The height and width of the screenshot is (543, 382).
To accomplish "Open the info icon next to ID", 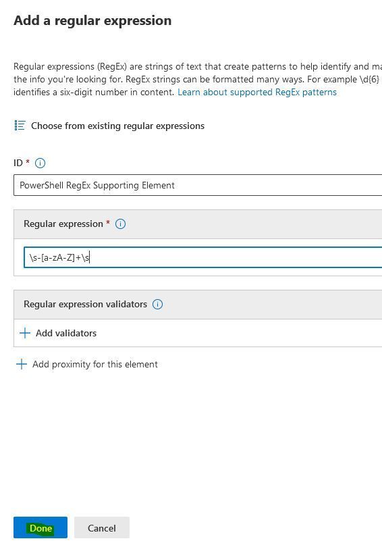I will 40,163.
